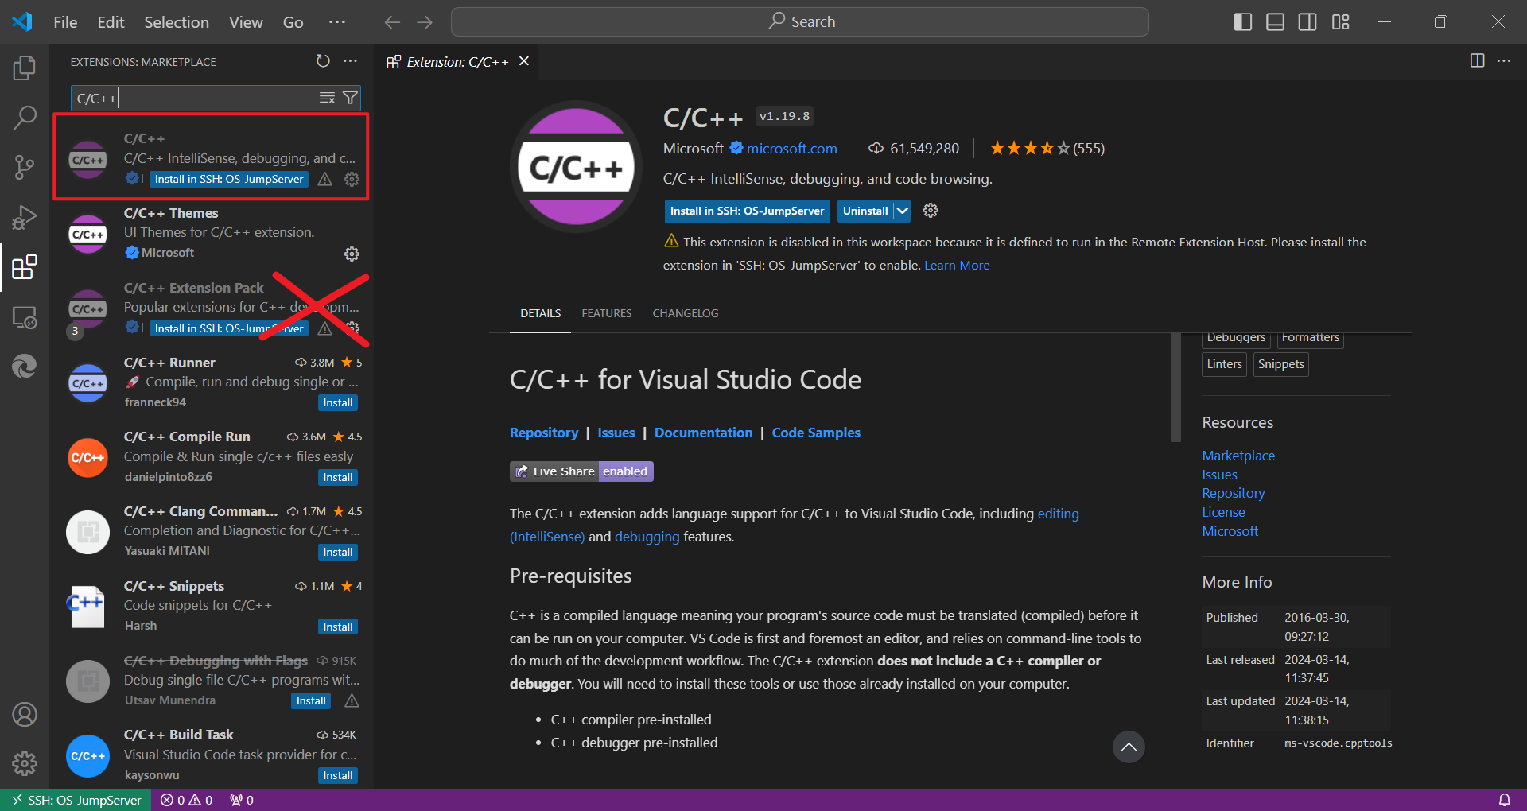
Task: Open Accounts menu in activity bar
Action: (x=24, y=715)
